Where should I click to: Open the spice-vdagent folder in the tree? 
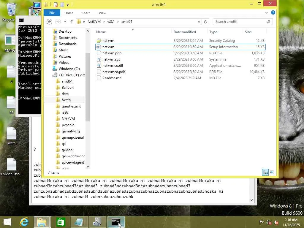point(73,162)
